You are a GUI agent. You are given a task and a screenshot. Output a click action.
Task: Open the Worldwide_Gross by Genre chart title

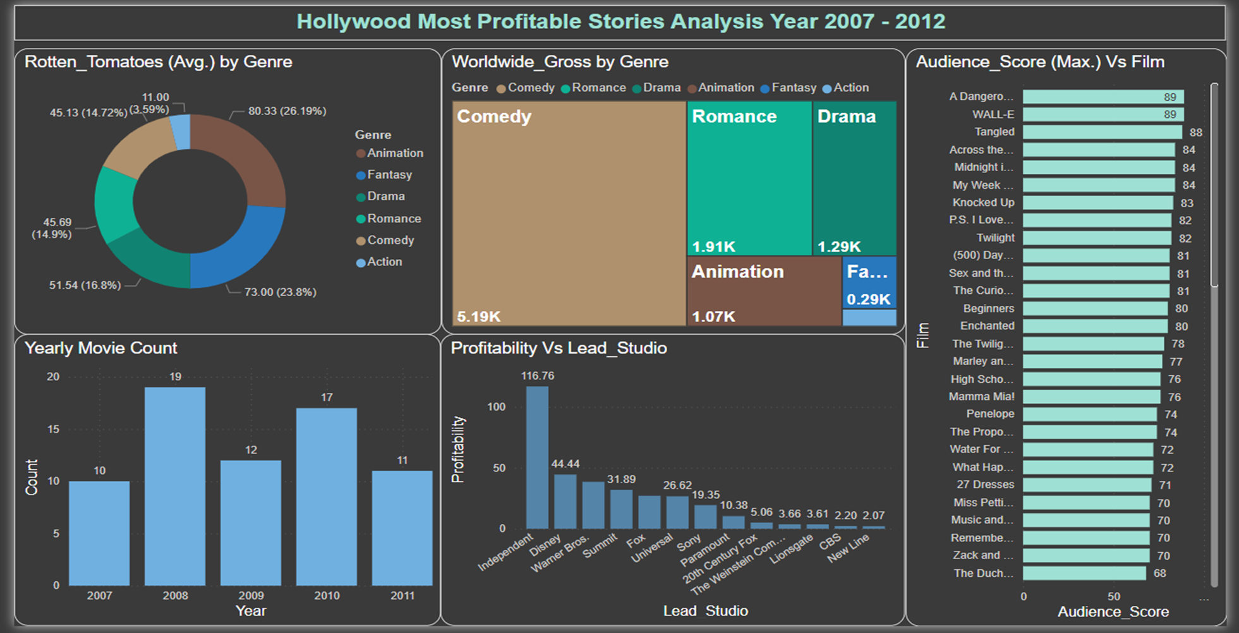coord(560,62)
